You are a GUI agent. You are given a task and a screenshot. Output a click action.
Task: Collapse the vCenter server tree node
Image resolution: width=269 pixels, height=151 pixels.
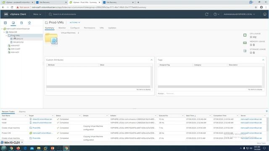point(2,29)
